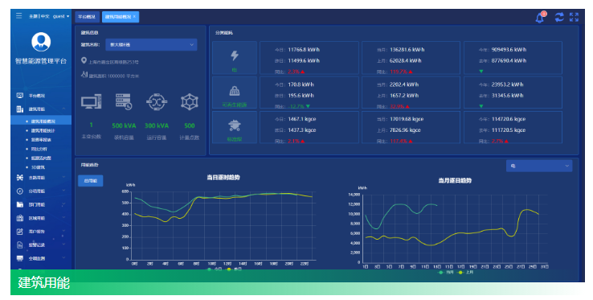Click the transformer computer icon above '1'

(91, 101)
